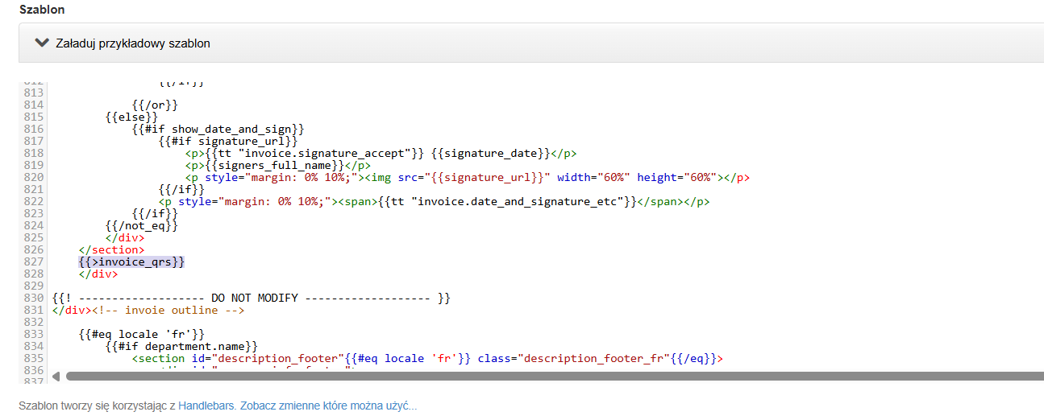Expand the Załaduj przykładowy szablon panel
Screen dimensions: 1044x420
point(531,43)
